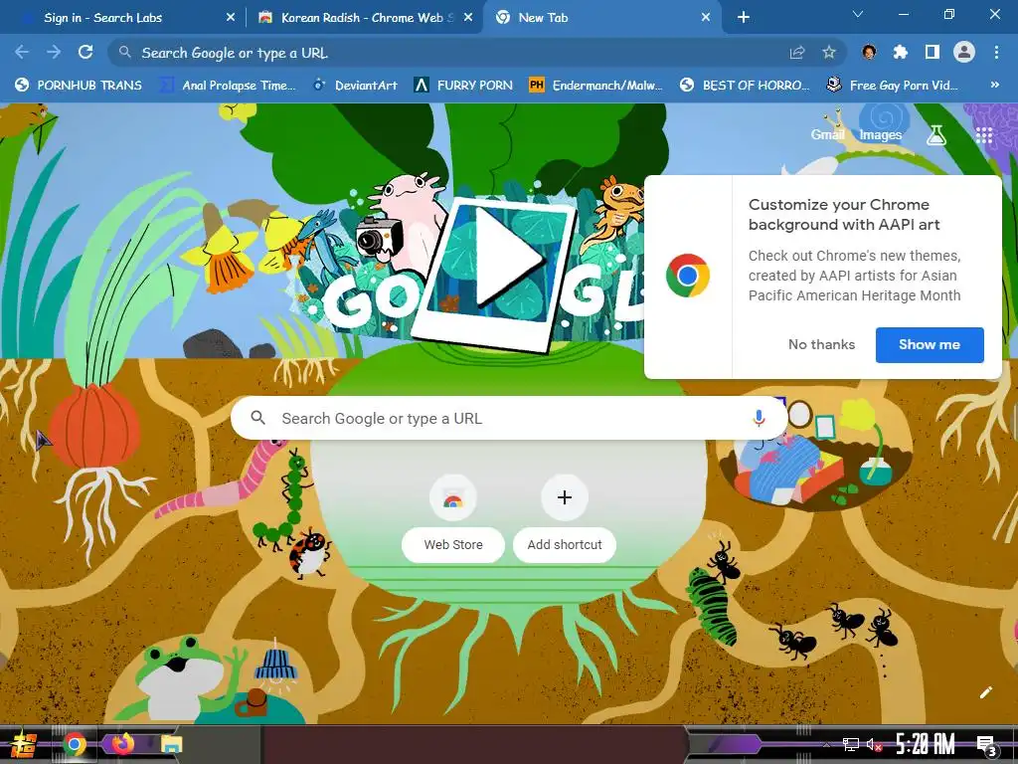Click the Customize Chrome pencil icon
The width and height of the screenshot is (1018, 764).
pyautogui.click(x=986, y=692)
